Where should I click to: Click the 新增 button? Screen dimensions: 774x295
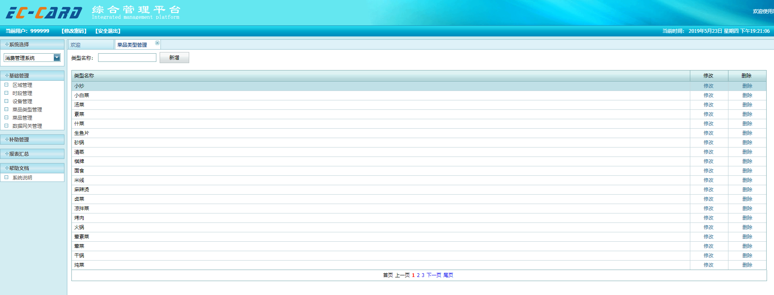coord(174,58)
